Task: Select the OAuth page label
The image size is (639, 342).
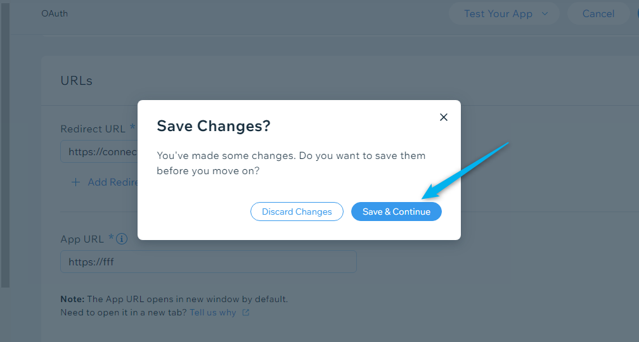Action: pyautogui.click(x=55, y=13)
